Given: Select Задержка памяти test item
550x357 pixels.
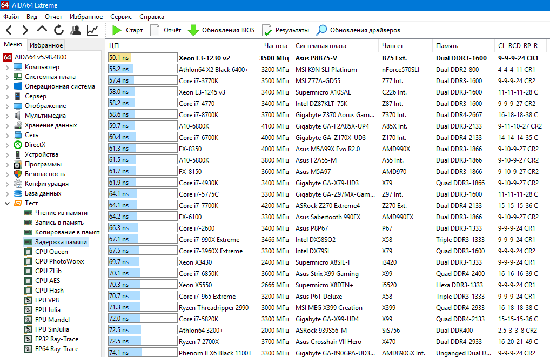Looking at the screenshot, I should (x=56, y=242).
